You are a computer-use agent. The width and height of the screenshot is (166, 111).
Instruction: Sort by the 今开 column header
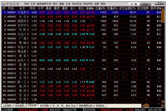coord(41,8)
